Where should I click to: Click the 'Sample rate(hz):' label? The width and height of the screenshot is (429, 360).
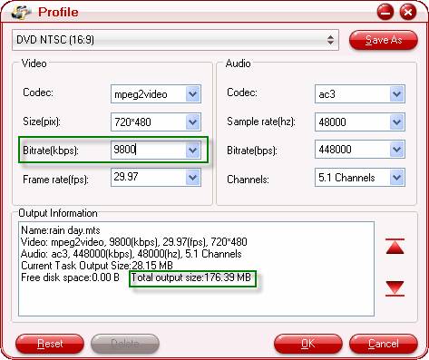(x=261, y=122)
